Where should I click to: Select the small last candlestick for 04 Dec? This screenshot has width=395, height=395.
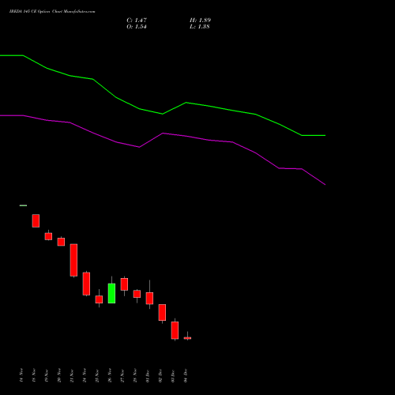(x=187, y=338)
